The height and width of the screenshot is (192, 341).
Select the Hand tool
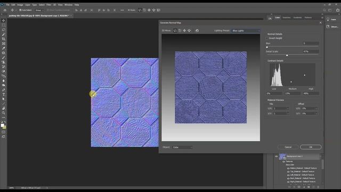pyautogui.click(x=4, y=108)
